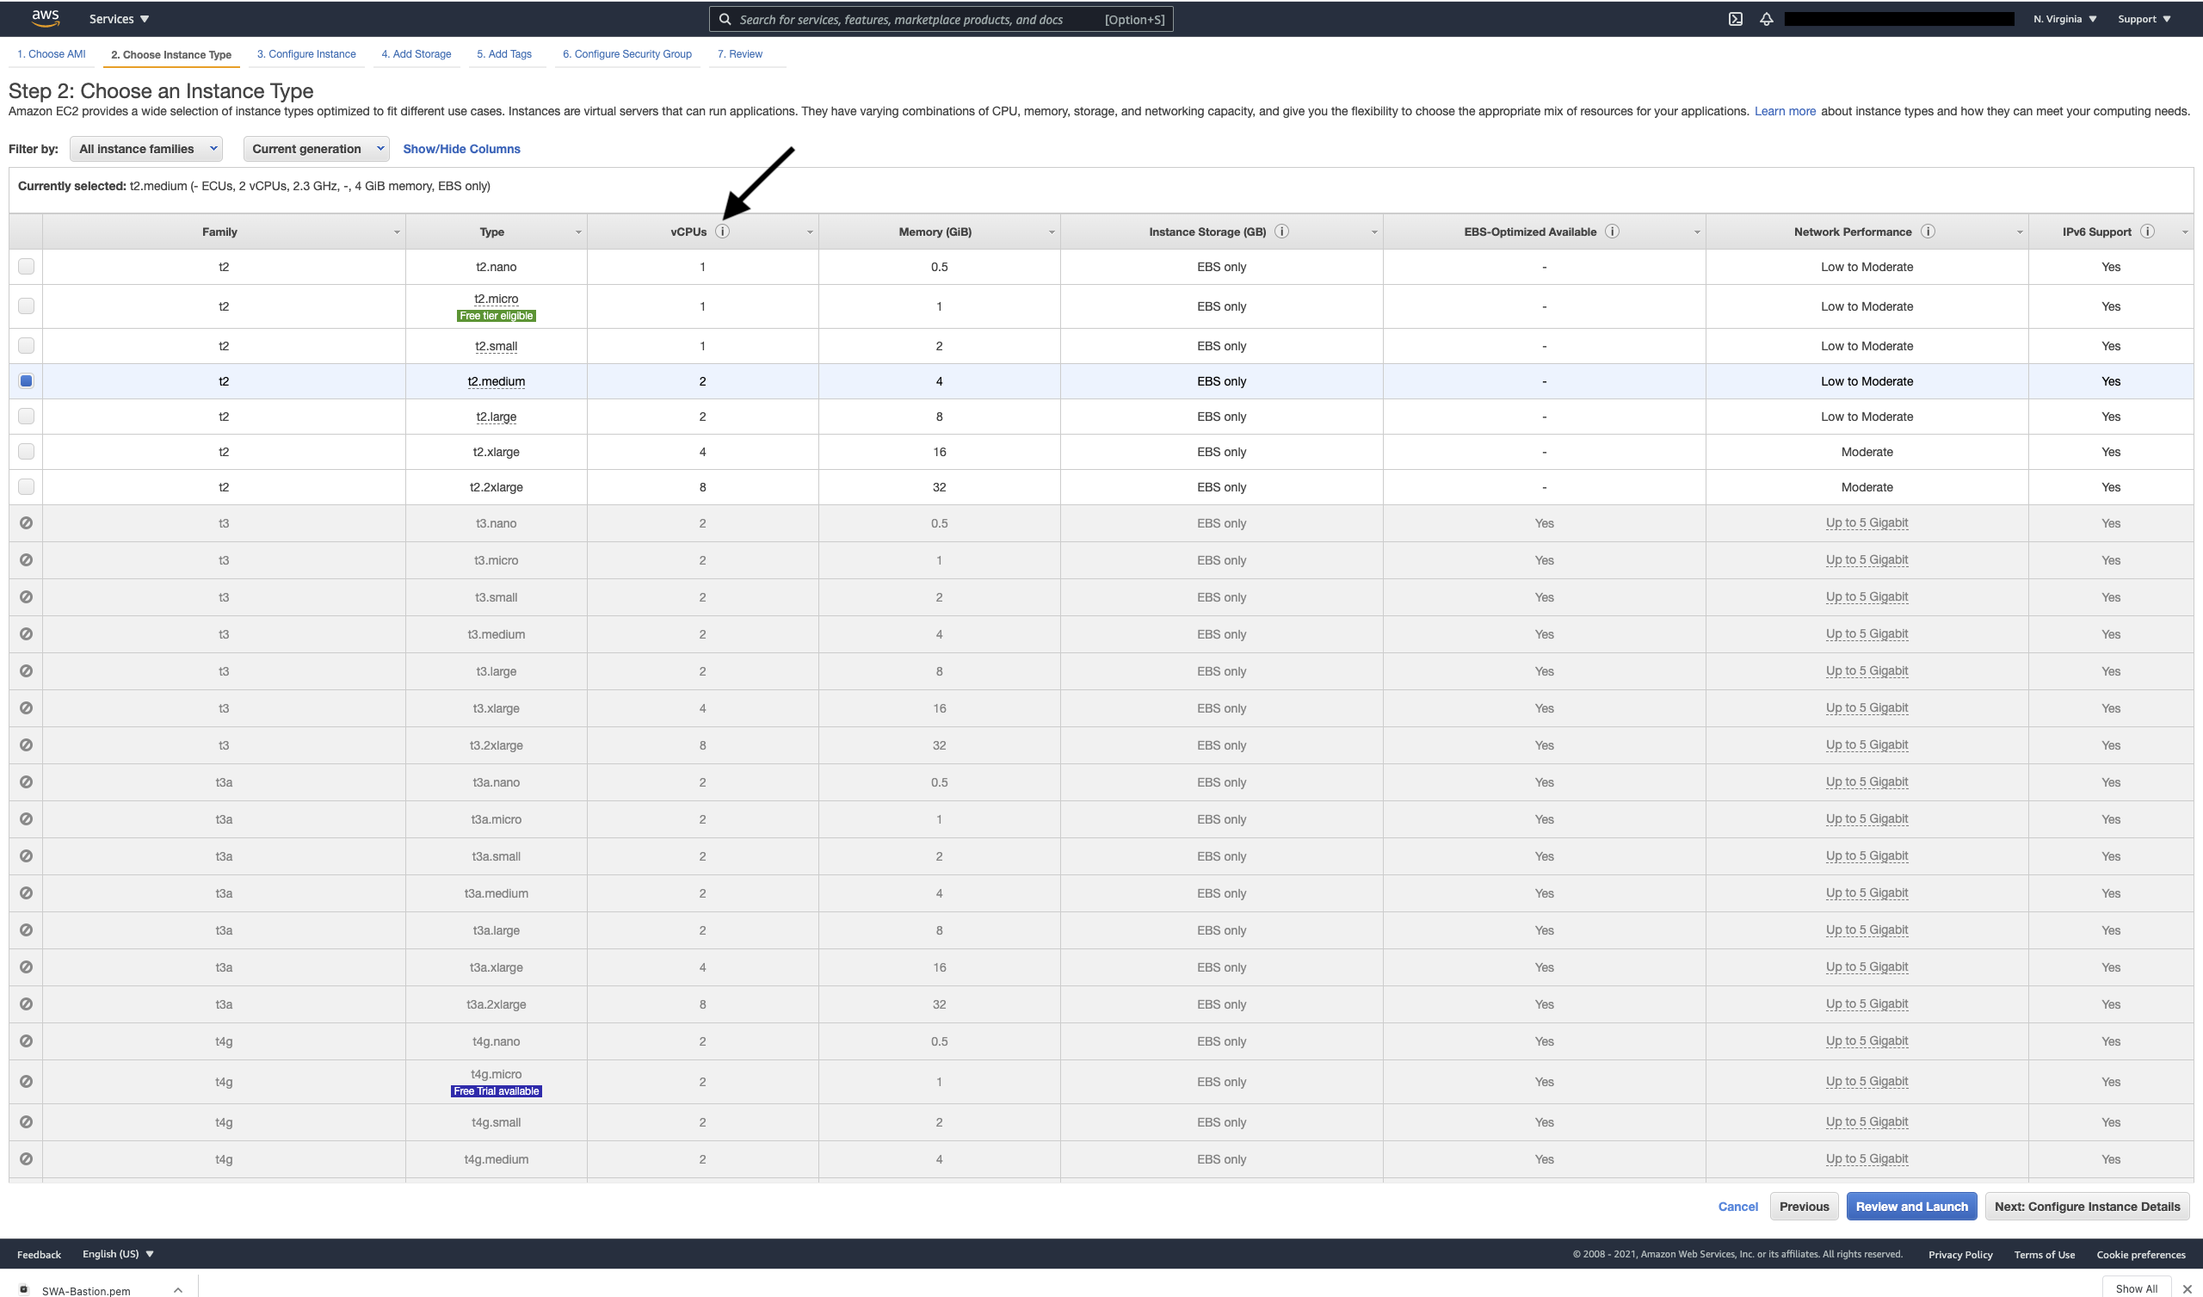The height and width of the screenshot is (1297, 2203).
Task: Open the N. Virginia region menu
Action: coord(2064,19)
